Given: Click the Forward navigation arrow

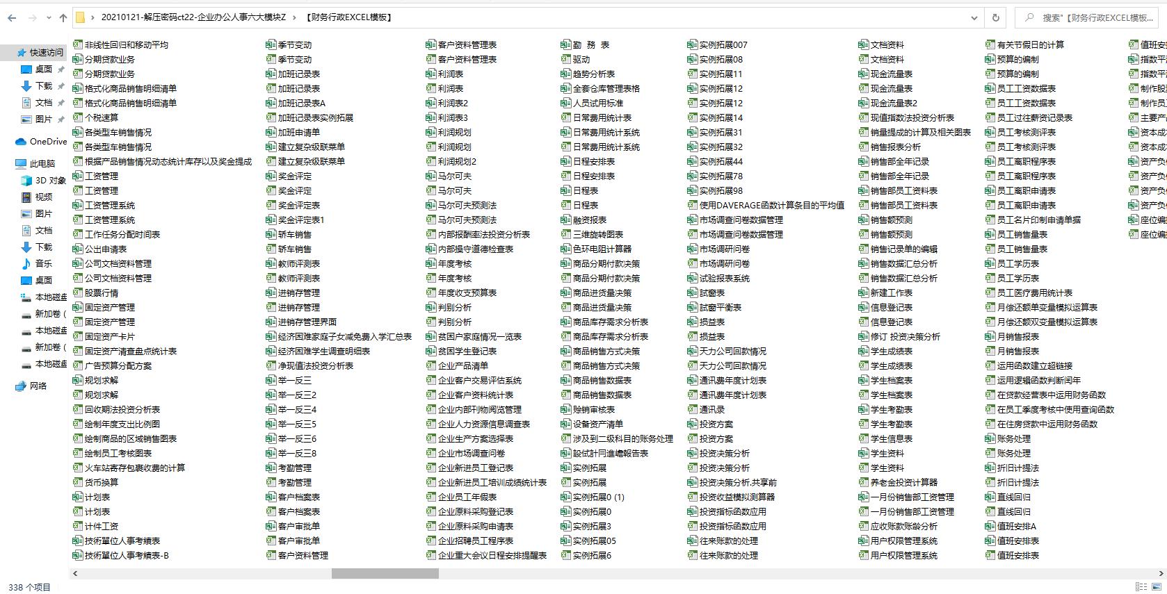Looking at the screenshot, I should coord(32,17).
